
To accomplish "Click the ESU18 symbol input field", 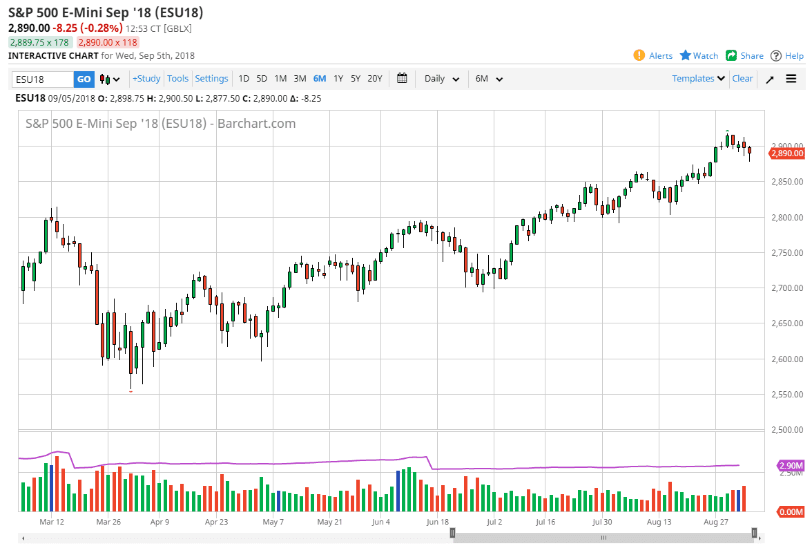I will tap(43, 79).
